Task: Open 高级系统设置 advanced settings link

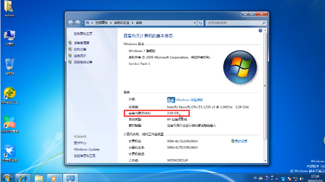Action: (x=83, y=62)
